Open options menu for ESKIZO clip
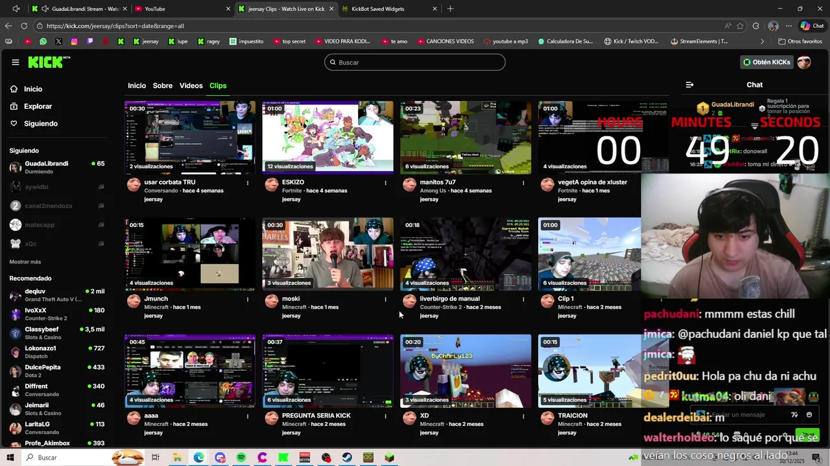 click(x=385, y=183)
